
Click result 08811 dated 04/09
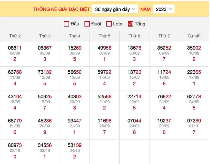pos(15,48)
